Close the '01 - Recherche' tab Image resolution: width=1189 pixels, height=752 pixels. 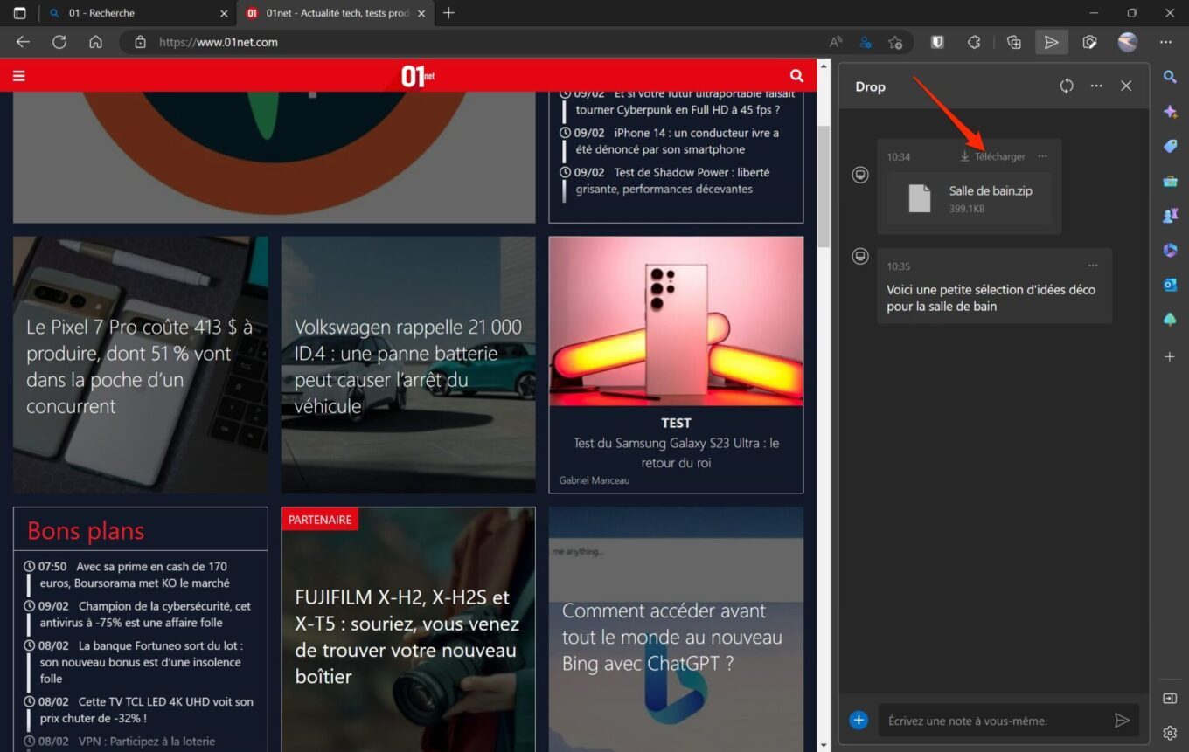click(x=224, y=13)
